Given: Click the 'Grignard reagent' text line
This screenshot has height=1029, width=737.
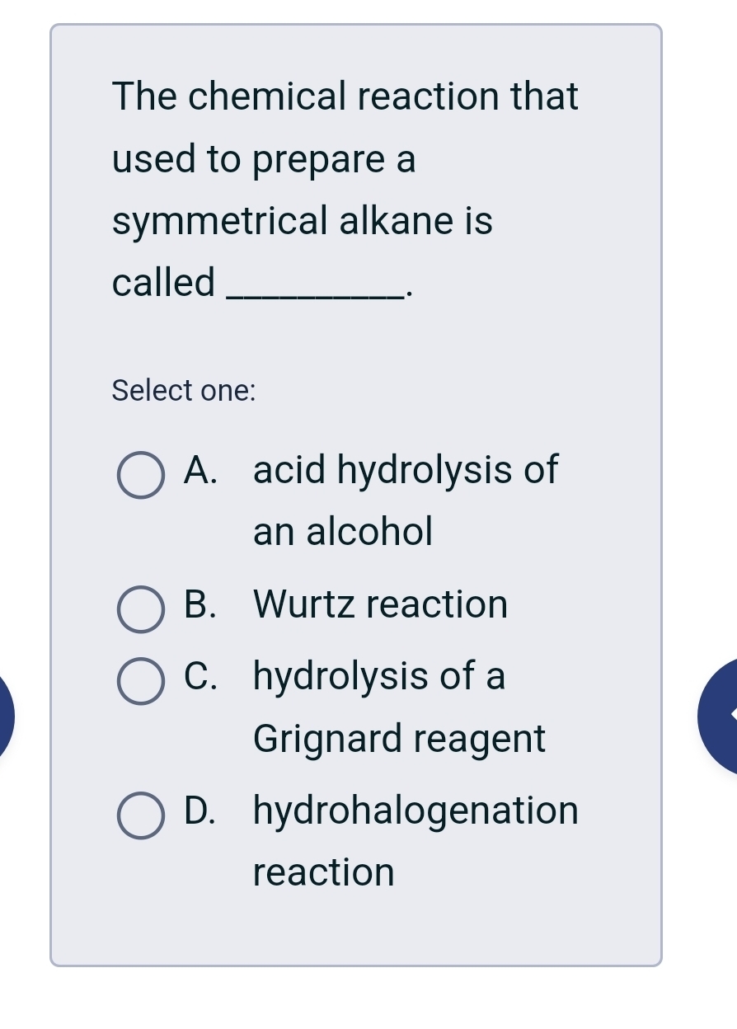Looking at the screenshot, I should tap(399, 739).
